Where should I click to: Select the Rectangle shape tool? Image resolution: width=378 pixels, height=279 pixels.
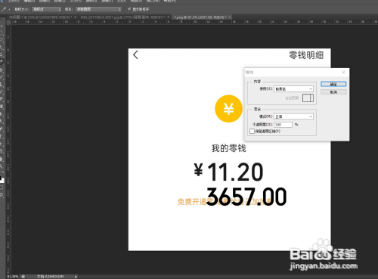[x=2, y=151]
